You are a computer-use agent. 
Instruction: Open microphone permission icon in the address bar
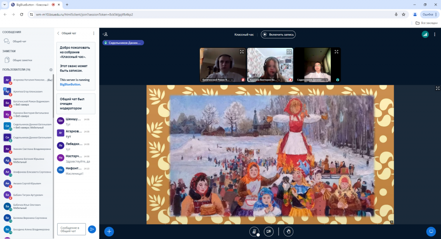(396, 14)
